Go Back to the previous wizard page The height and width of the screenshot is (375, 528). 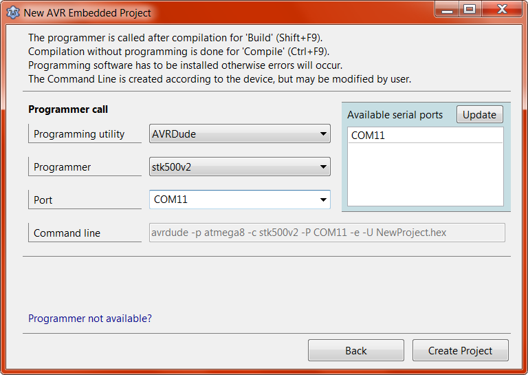pyautogui.click(x=356, y=351)
